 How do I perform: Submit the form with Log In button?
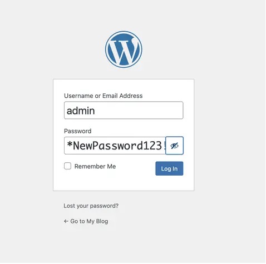pos(169,168)
